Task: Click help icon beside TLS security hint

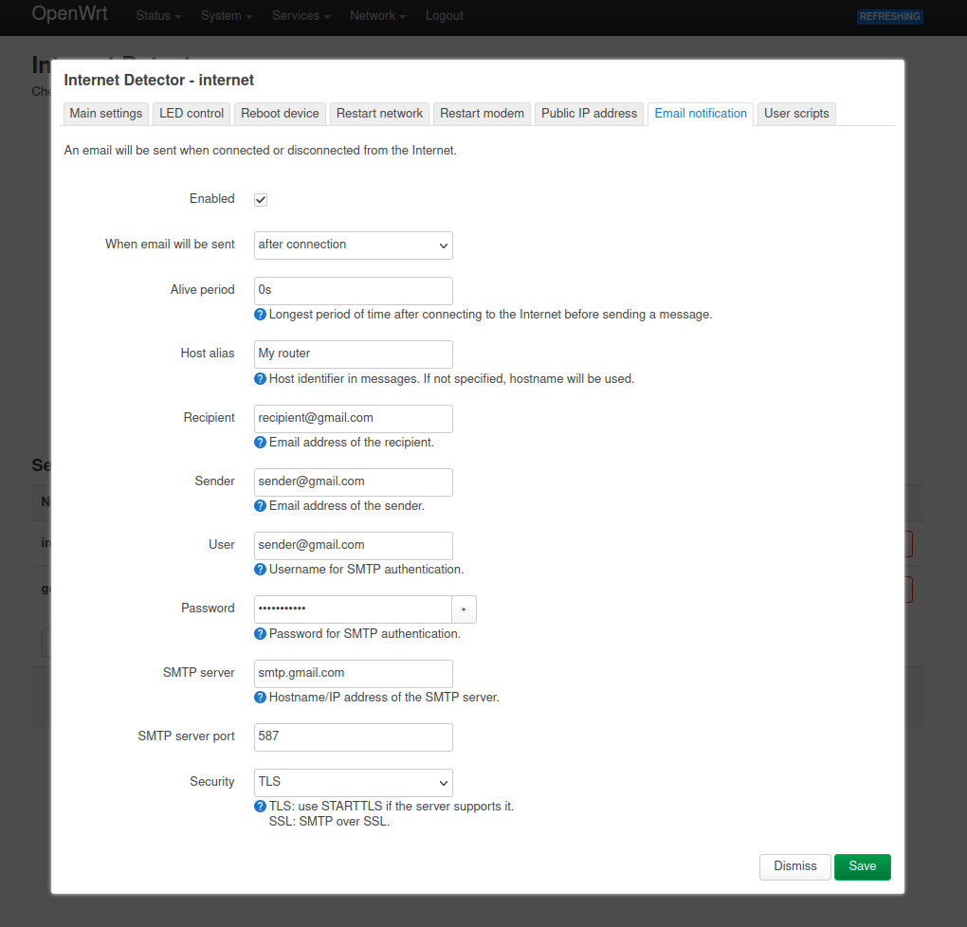Action: click(x=260, y=807)
